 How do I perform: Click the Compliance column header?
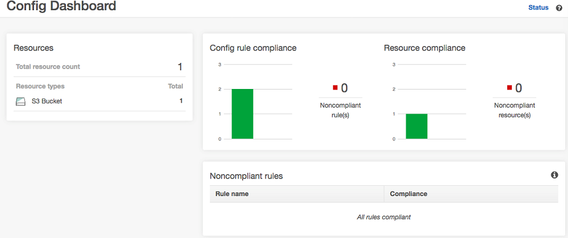tap(408, 194)
